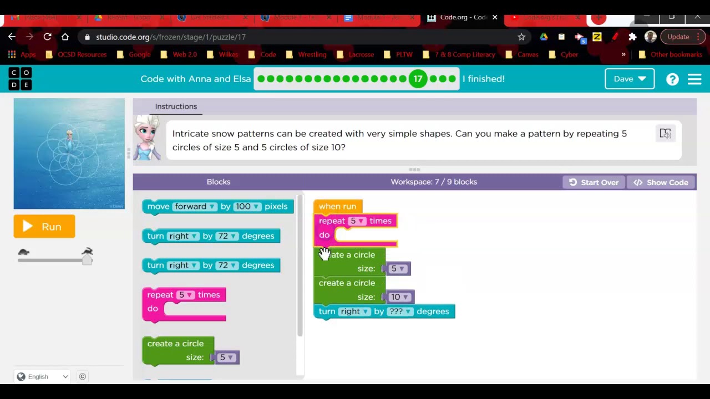The width and height of the screenshot is (710, 399).
Task: Open the help question mark icon
Action: pos(672,79)
